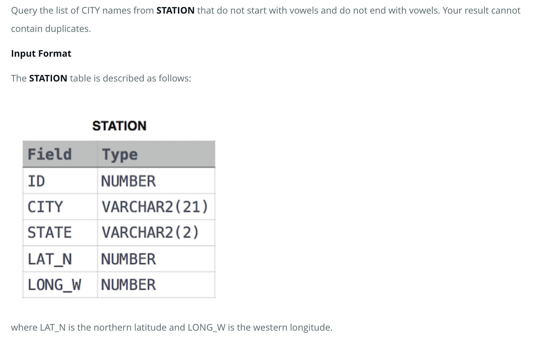Viewport: 537px width, 340px height.
Task: Click the VARCHAR2(21) type cell
Action: (156, 207)
